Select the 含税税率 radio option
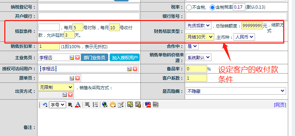The image size is (295, 136). 212,7
